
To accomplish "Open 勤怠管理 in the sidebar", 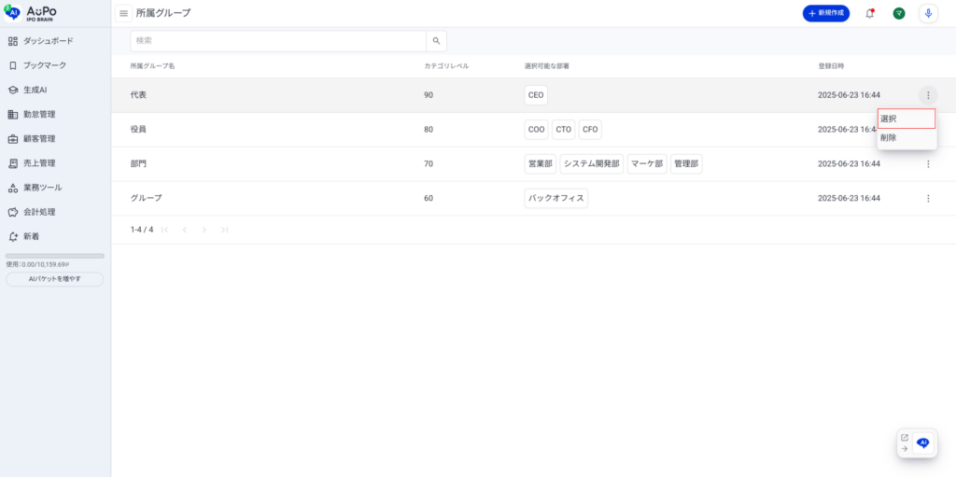I will click(39, 115).
